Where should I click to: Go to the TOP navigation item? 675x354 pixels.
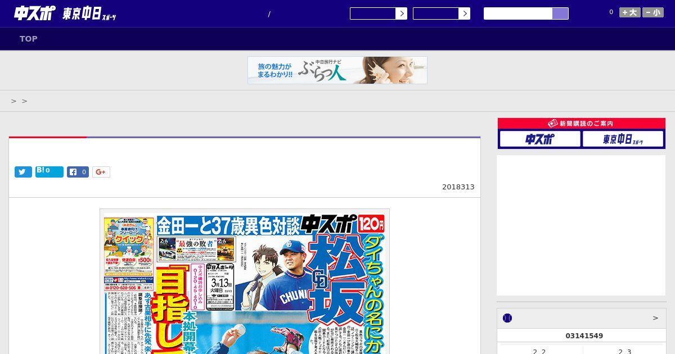pos(29,39)
